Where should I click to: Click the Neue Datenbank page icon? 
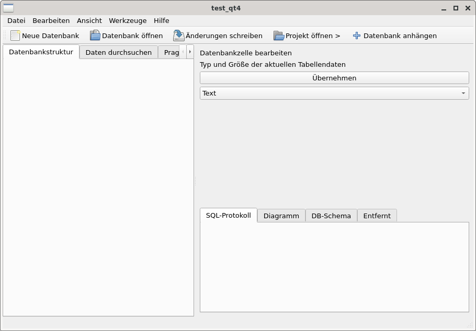(15, 36)
